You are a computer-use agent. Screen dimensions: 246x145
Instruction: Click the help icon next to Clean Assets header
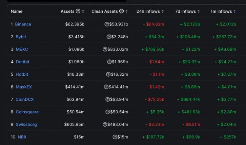pos(122,11)
